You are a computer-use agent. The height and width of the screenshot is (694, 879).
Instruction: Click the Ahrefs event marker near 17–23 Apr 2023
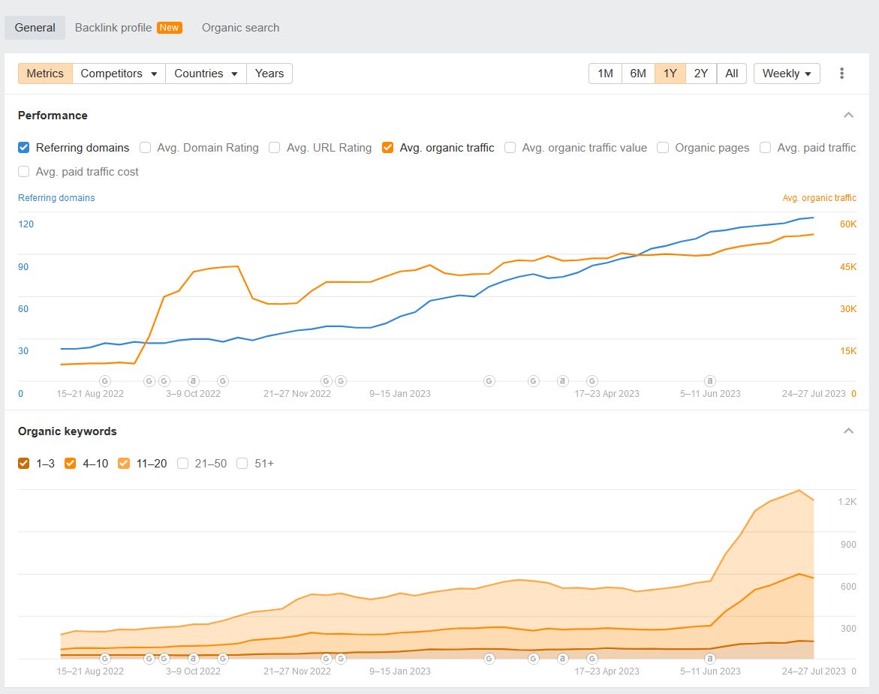[x=563, y=381]
